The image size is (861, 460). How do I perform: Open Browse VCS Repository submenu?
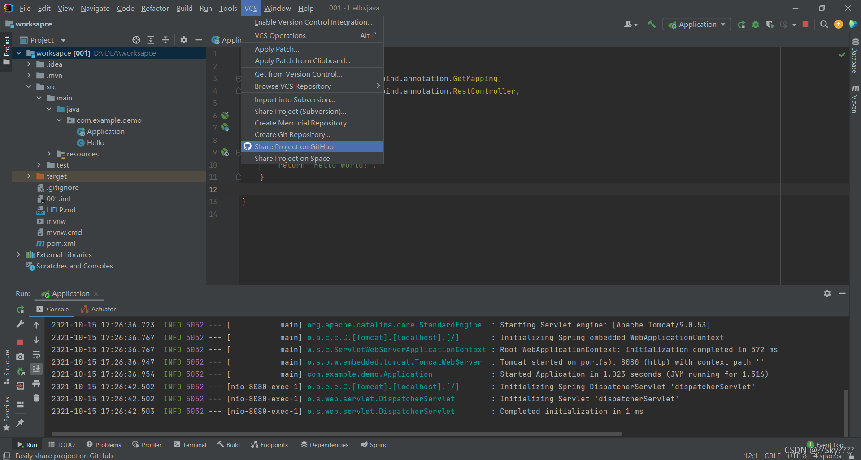click(312, 86)
